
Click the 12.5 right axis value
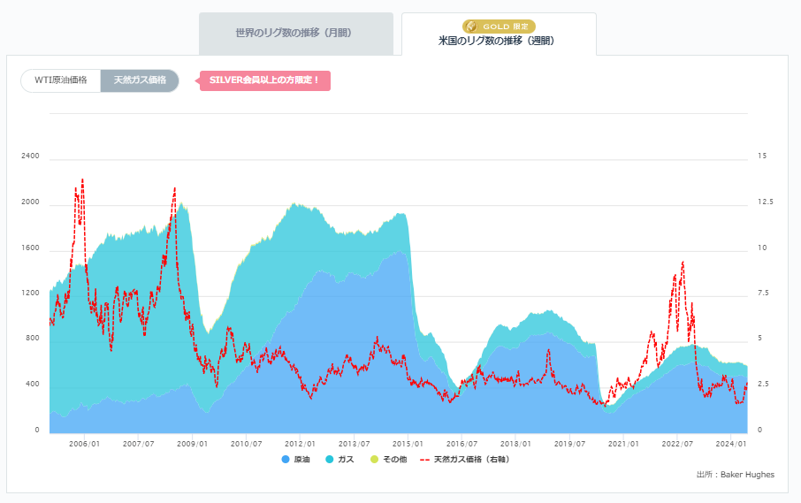tap(766, 202)
